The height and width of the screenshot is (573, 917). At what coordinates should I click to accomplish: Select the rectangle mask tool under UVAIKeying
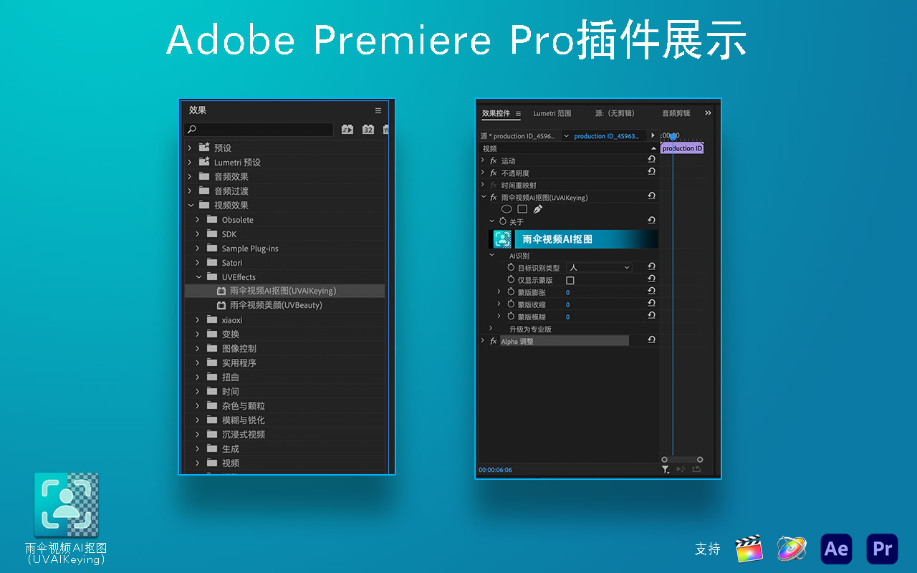click(522, 209)
